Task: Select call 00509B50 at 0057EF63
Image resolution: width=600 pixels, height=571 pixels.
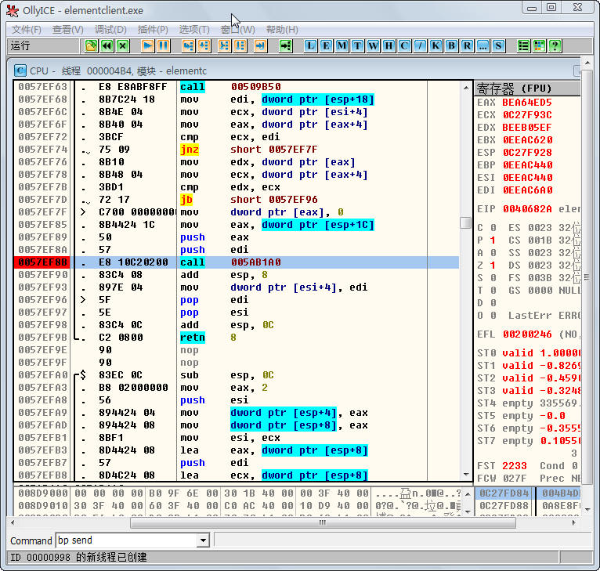Action: tap(237, 87)
